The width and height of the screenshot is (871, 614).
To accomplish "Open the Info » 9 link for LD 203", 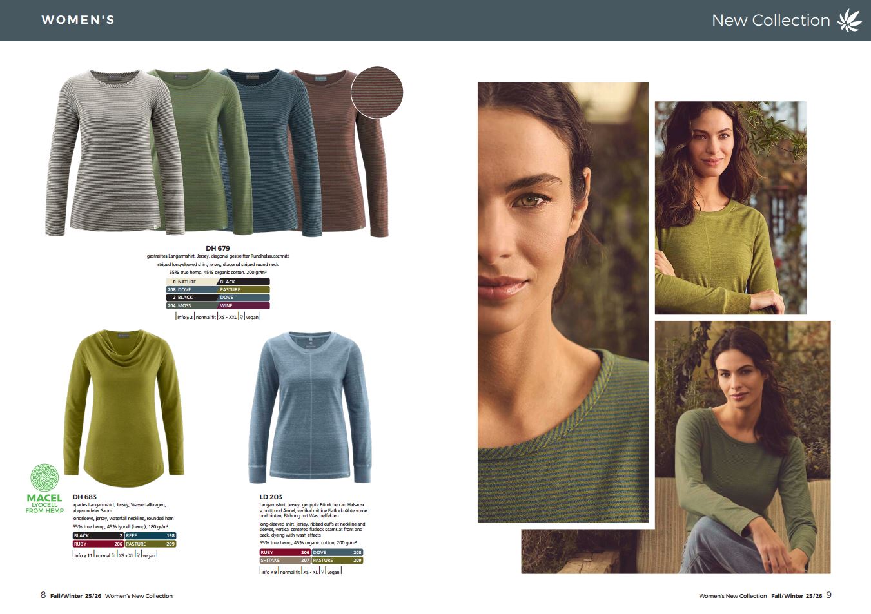I will pos(269,572).
